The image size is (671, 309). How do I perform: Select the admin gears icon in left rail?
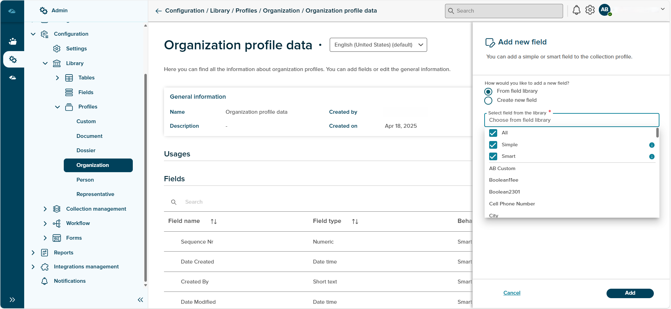[x=13, y=59]
